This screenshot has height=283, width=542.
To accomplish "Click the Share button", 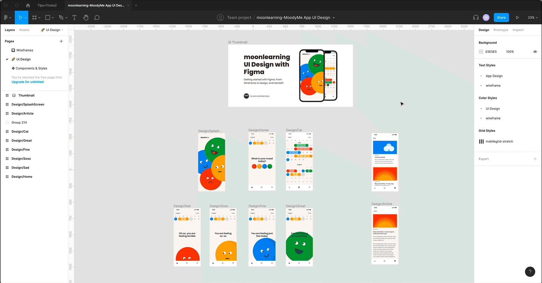I will (501, 17).
